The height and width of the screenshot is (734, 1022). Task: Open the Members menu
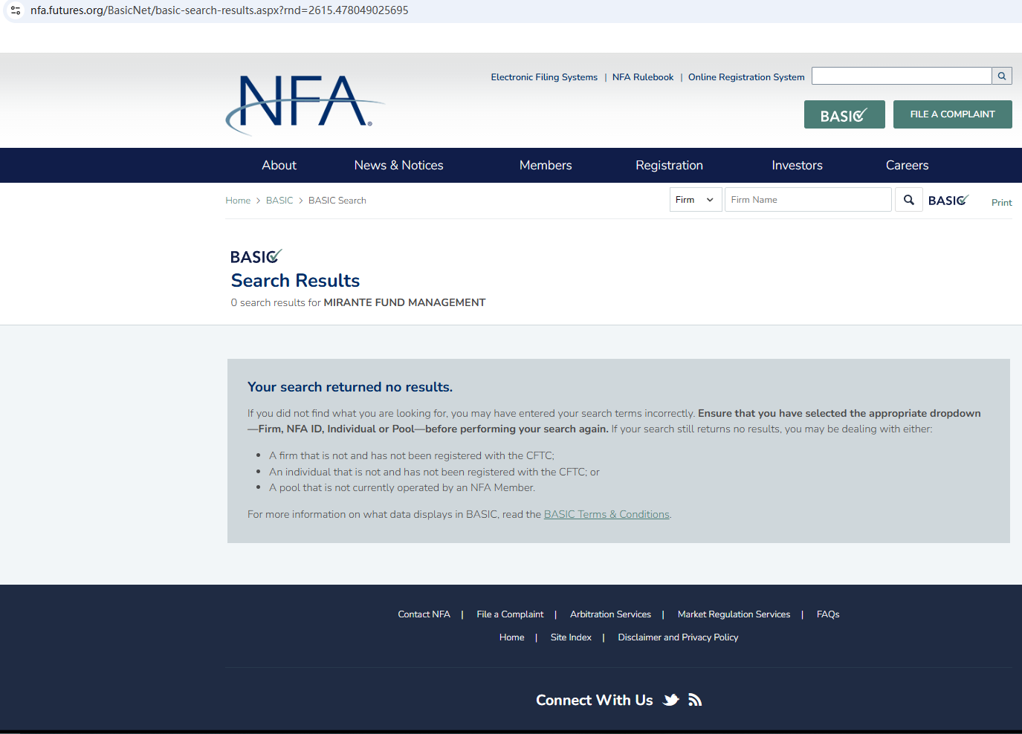point(546,166)
